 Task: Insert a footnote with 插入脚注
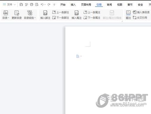tap(45, 15)
